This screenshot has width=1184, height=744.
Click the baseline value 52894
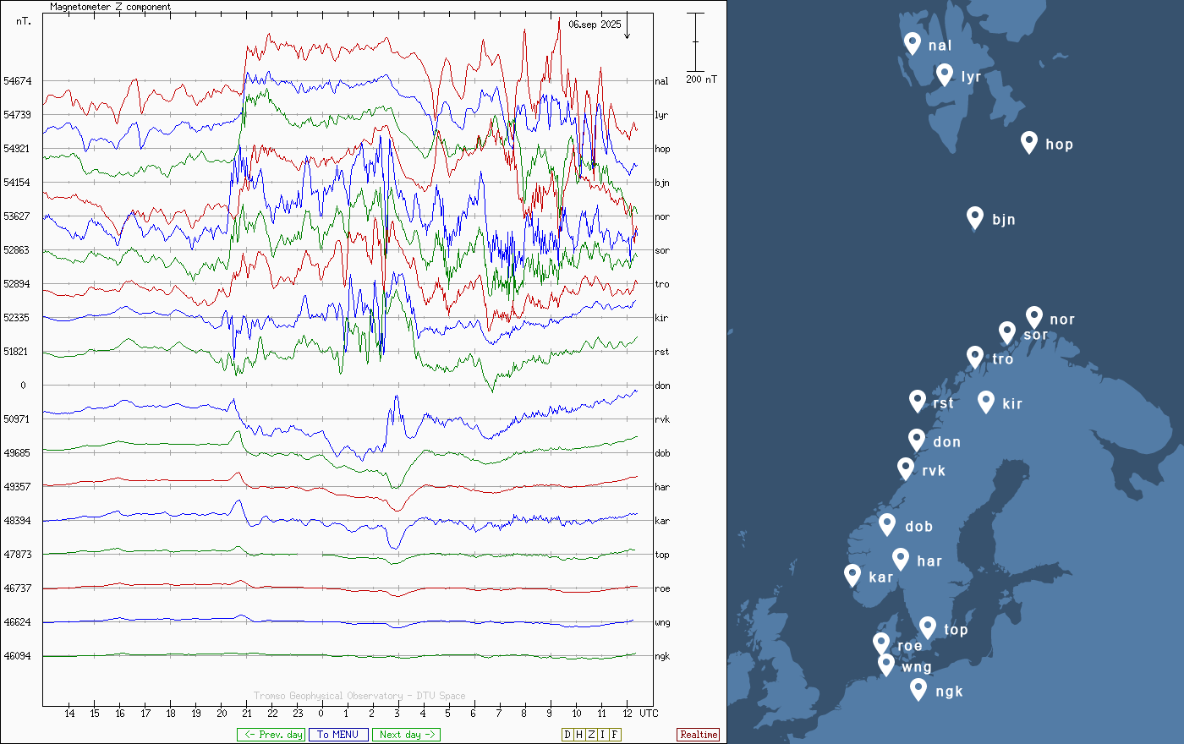click(x=17, y=284)
